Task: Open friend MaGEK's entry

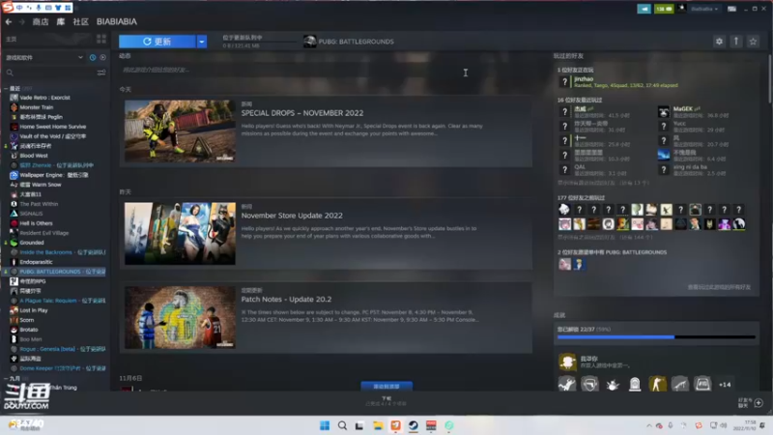Action: click(x=694, y=112)
